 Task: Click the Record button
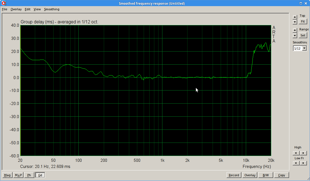pyautogui.click(x=234, y=175)
